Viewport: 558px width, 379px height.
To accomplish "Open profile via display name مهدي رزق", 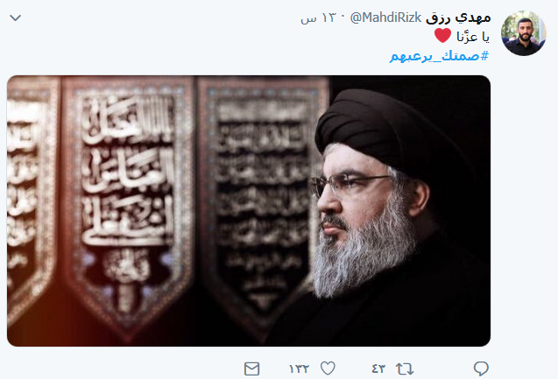I will click(458, 18).
